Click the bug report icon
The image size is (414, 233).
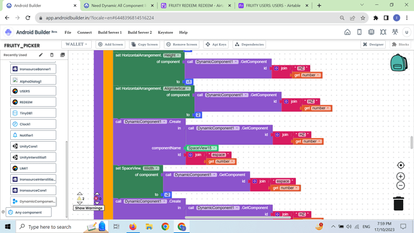[x=383, y=32]
